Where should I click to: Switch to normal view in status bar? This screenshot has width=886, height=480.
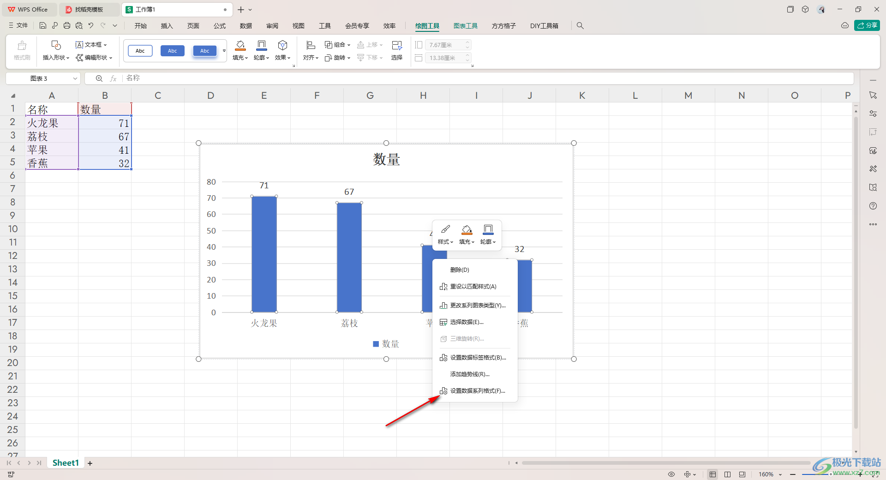(712, 474)
